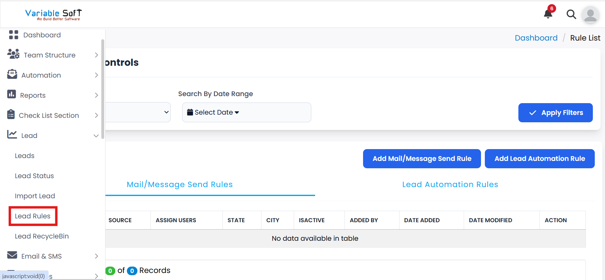The height and width of the screenshot is (280, 605).
Task: Open the notifications bell icon
Action: point(548,14)
